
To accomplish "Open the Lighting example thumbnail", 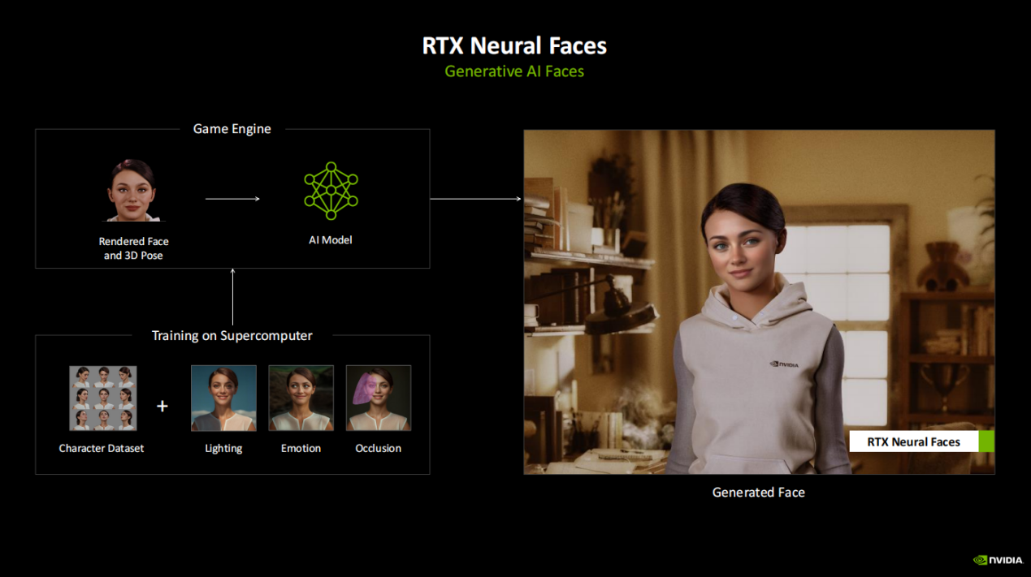I will click(x=223, y=398).
